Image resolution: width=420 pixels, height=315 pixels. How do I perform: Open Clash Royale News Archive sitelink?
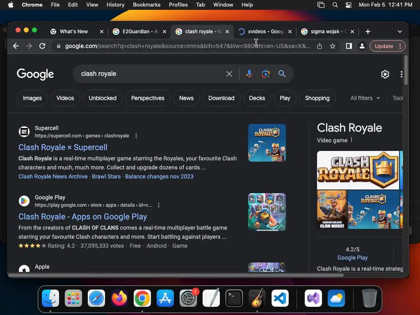point(53,176)
